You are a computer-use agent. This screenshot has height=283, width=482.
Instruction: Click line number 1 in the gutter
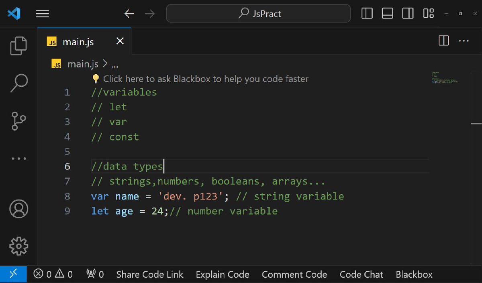[67, 92]
